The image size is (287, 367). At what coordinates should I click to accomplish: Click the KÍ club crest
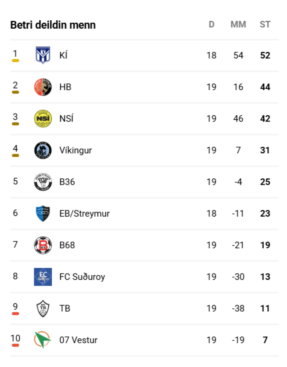pos(43,55)
